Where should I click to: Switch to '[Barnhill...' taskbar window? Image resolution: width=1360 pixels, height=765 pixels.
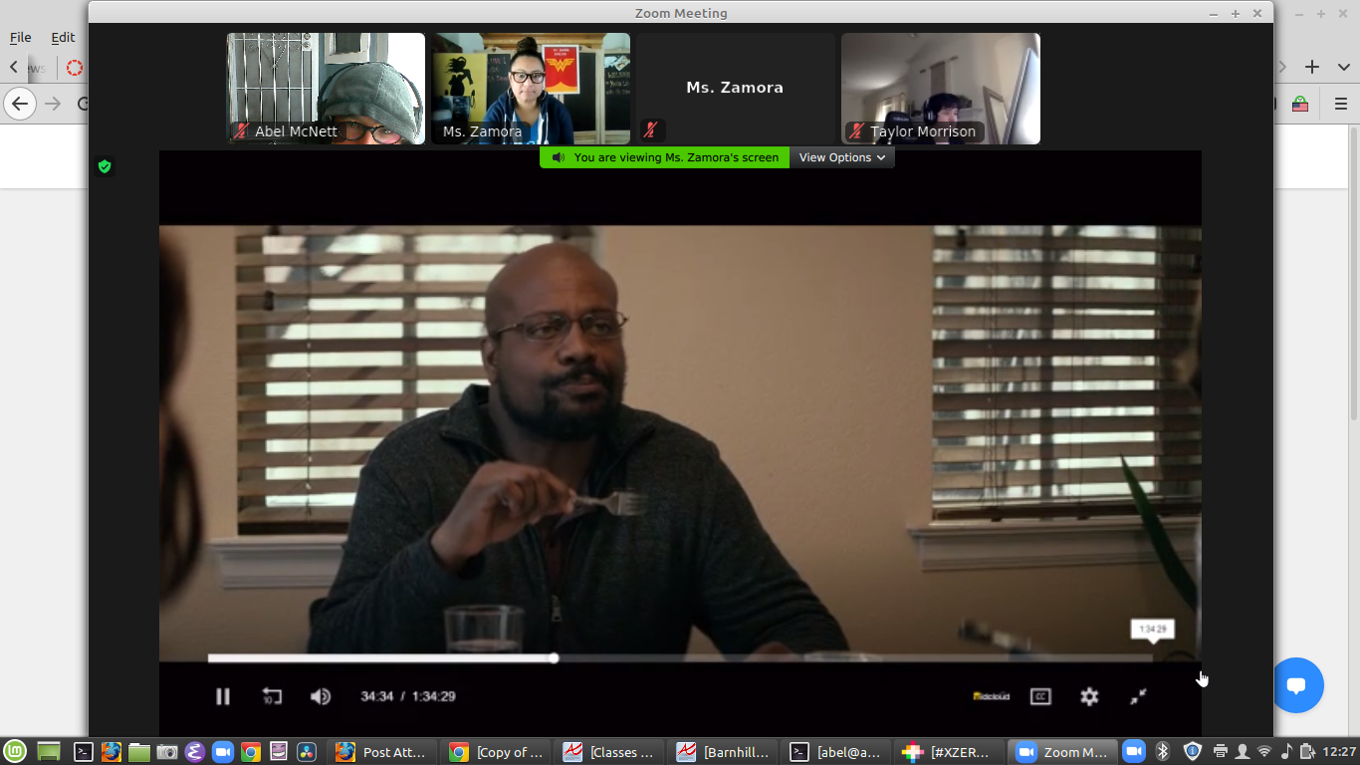pos(723,752)
